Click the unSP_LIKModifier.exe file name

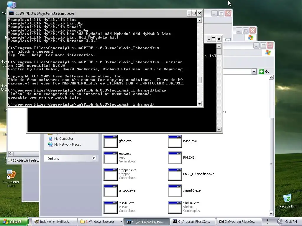[198, 174]
